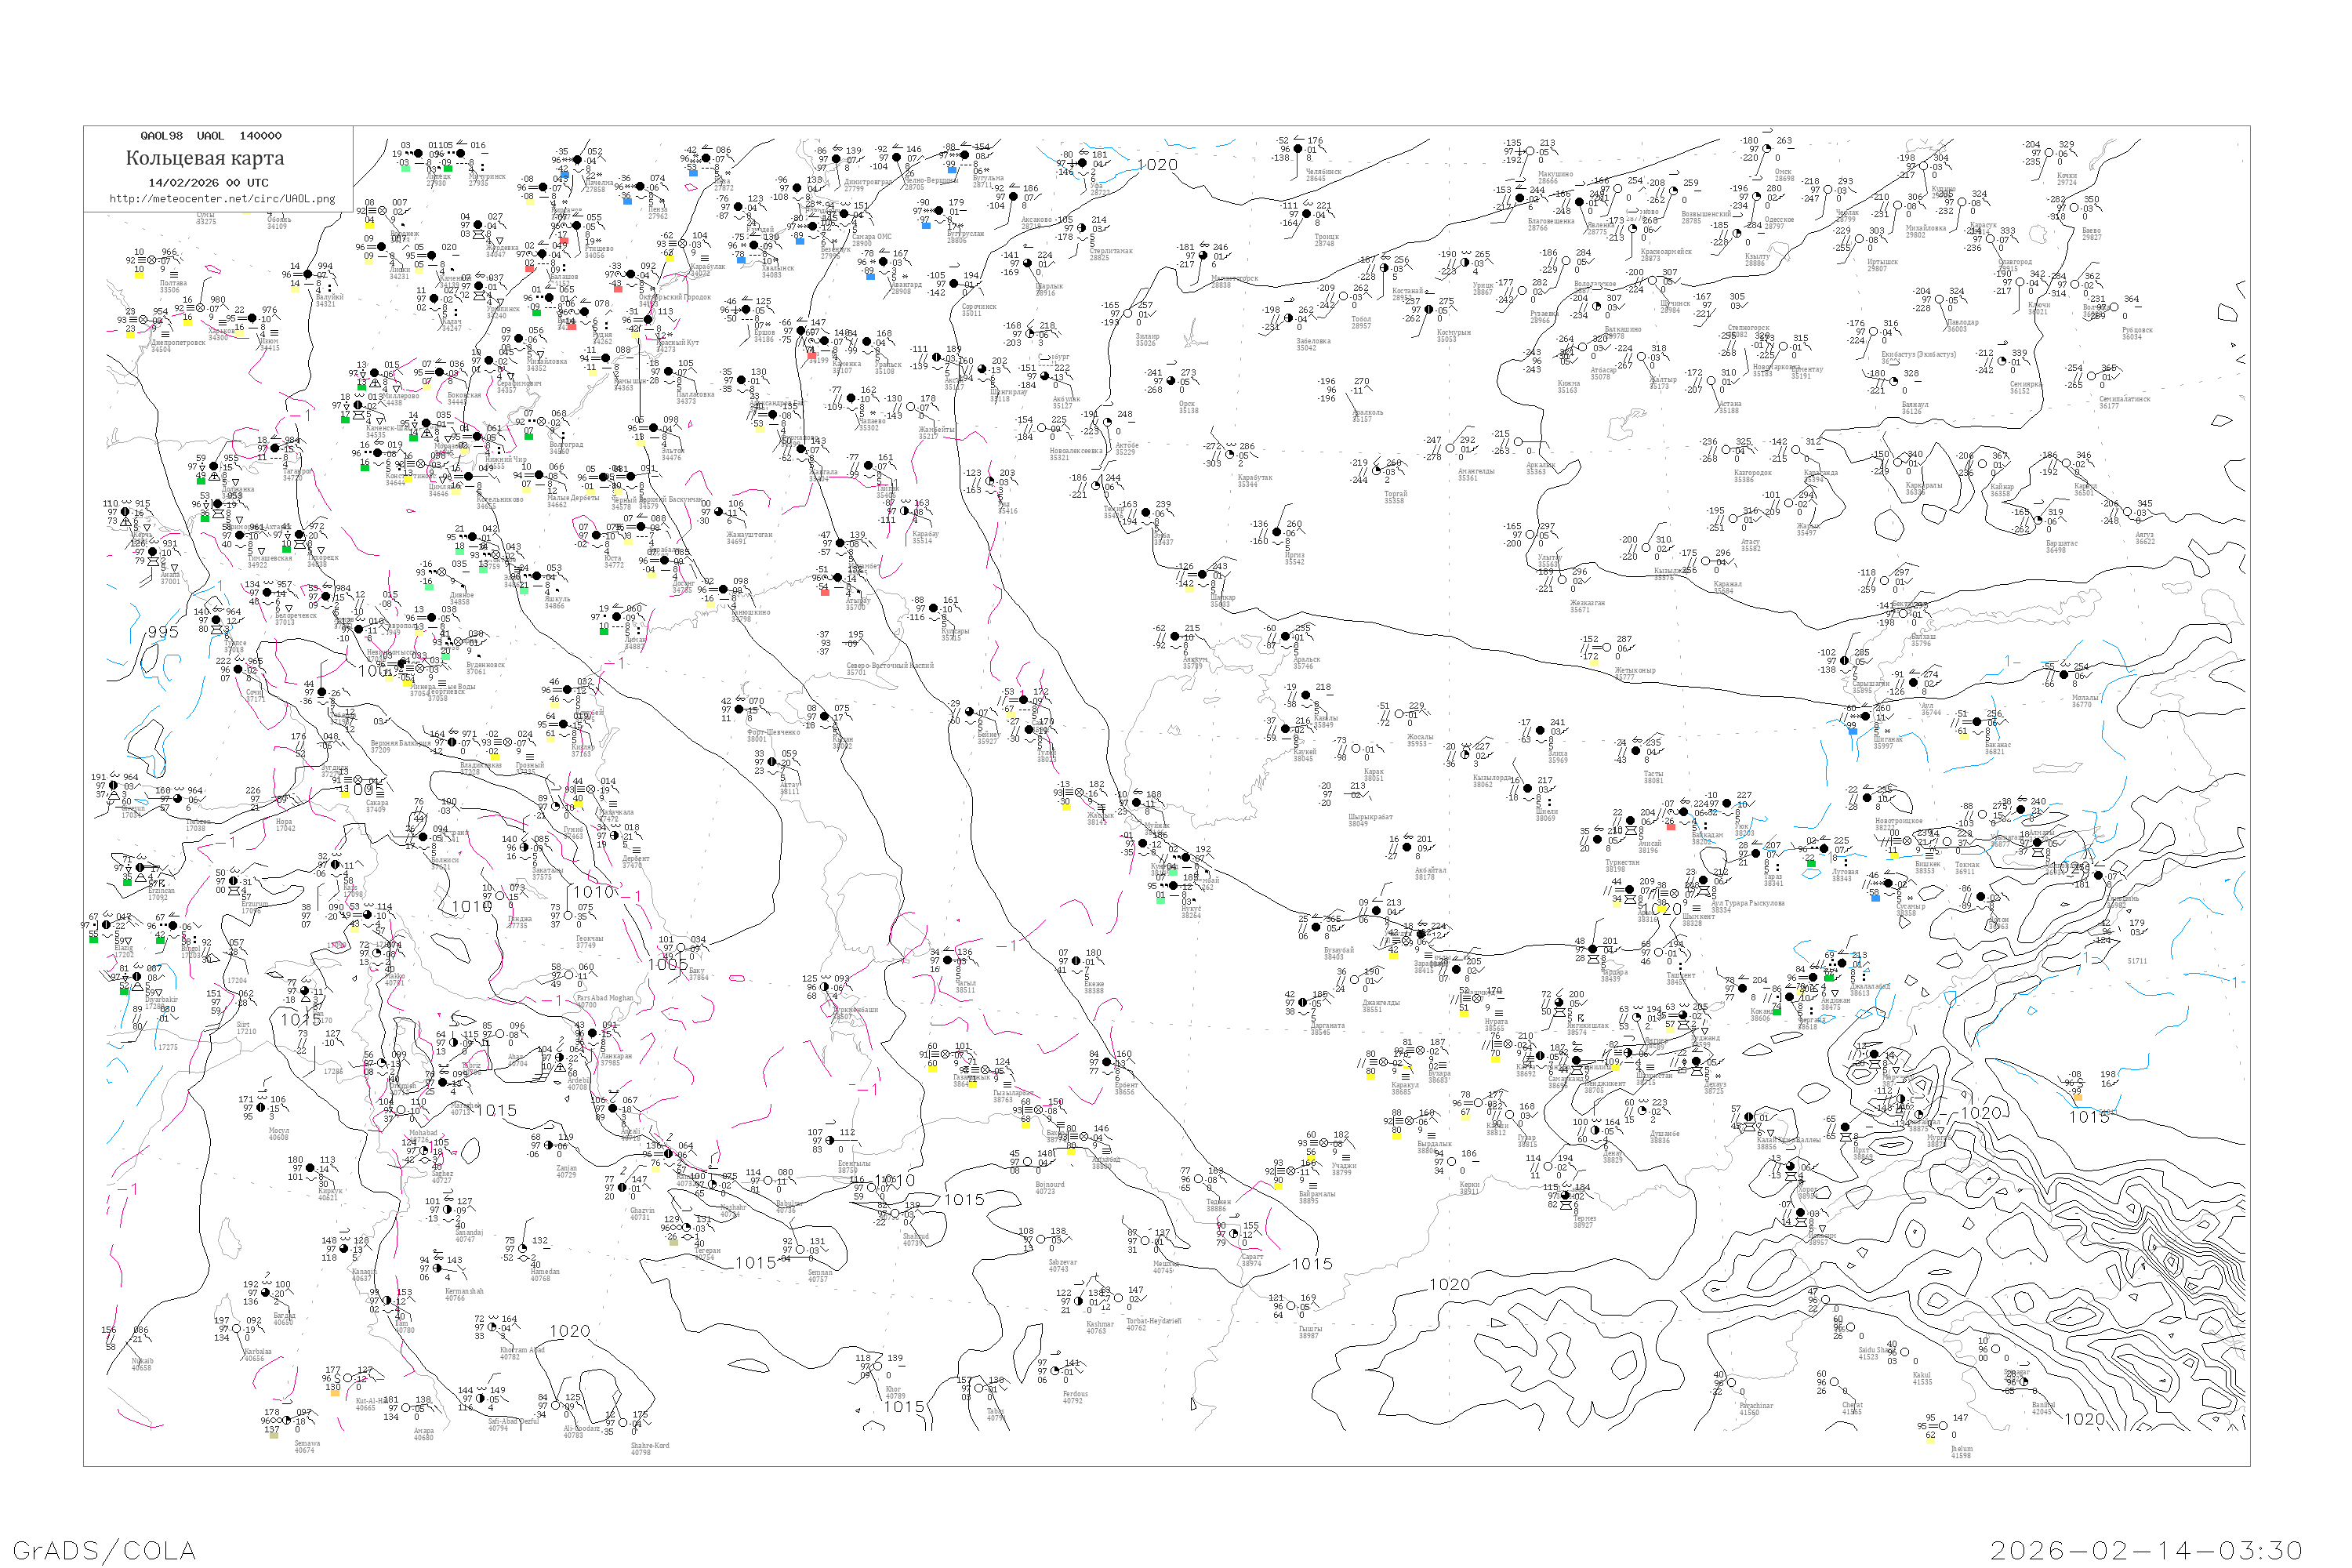Screen dimensions: 2352x1568
Task: Click the 995 isobar label
Action: click(x=163, y=632)
